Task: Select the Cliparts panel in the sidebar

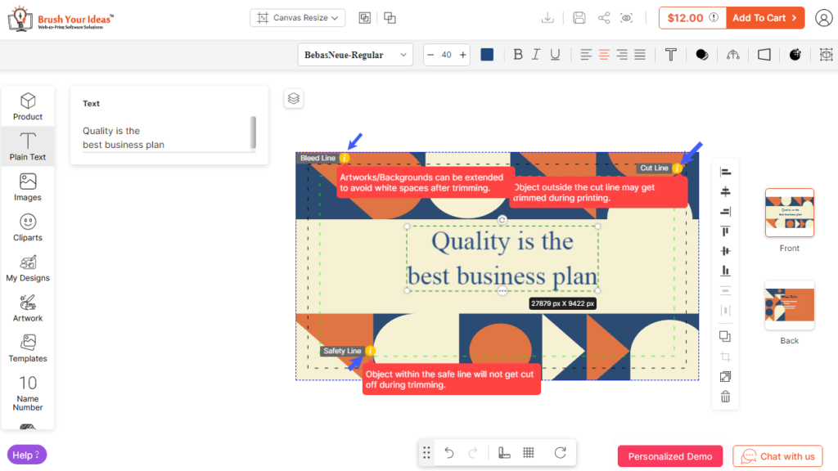Action: 27,227
